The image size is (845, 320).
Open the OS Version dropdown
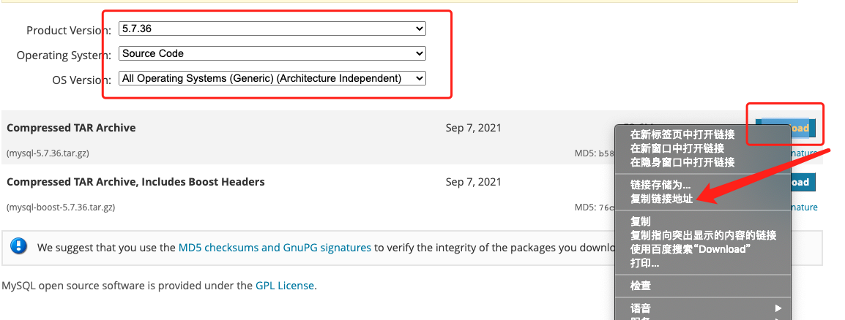(x=272, y=77)
